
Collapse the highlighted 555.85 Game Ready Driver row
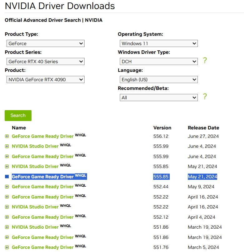(7, 177)
